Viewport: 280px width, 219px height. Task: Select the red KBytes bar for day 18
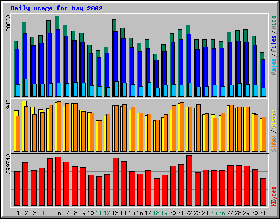(x=156, y=192)
